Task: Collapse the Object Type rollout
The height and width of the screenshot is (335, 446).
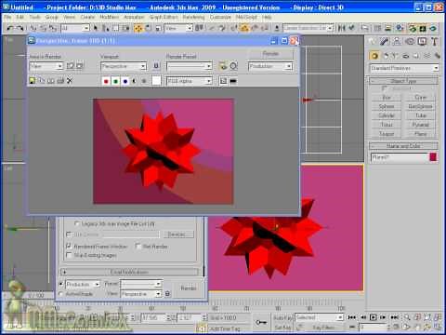Action: [x=403, y=81]
